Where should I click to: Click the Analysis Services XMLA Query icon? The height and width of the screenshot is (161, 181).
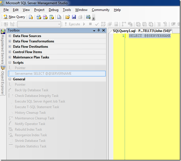pyautogui.click(x=52, y=17)
